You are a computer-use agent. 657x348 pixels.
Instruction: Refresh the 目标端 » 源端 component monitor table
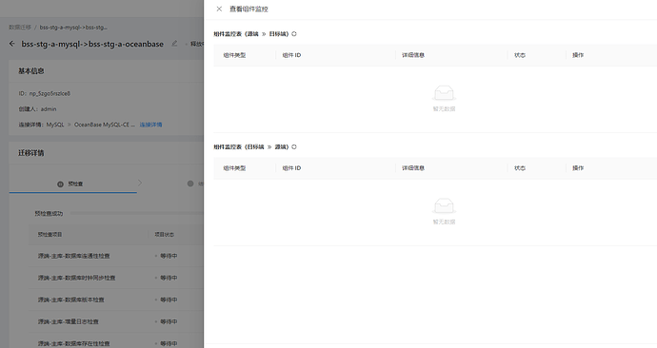tap(294, 146)
